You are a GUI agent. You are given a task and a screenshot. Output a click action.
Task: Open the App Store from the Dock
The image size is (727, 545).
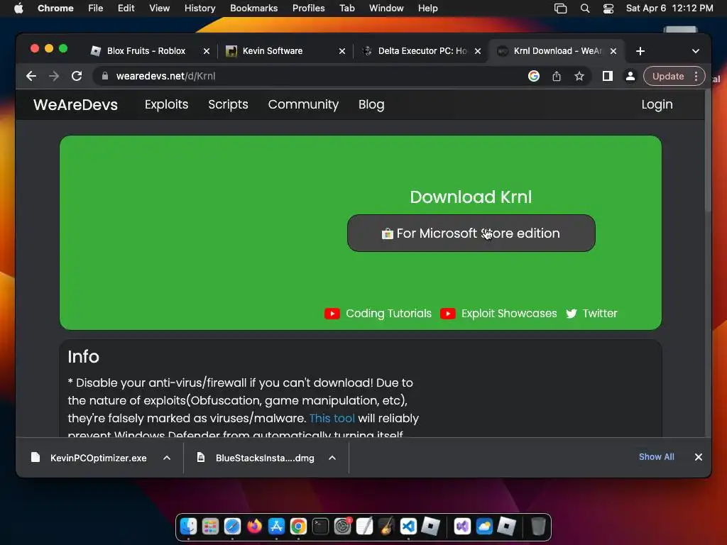[x=276, y=527]
